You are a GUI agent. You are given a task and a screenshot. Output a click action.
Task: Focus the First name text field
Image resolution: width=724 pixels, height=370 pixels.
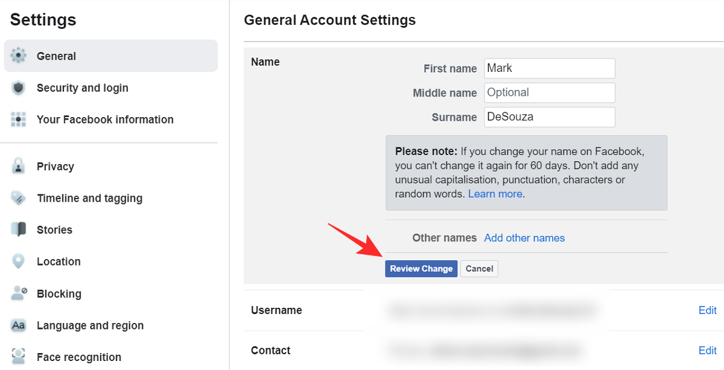tap(549, 68)
